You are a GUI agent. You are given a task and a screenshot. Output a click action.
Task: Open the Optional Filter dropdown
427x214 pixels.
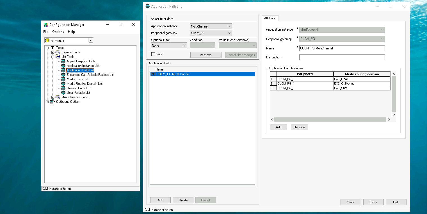(169, 45)
